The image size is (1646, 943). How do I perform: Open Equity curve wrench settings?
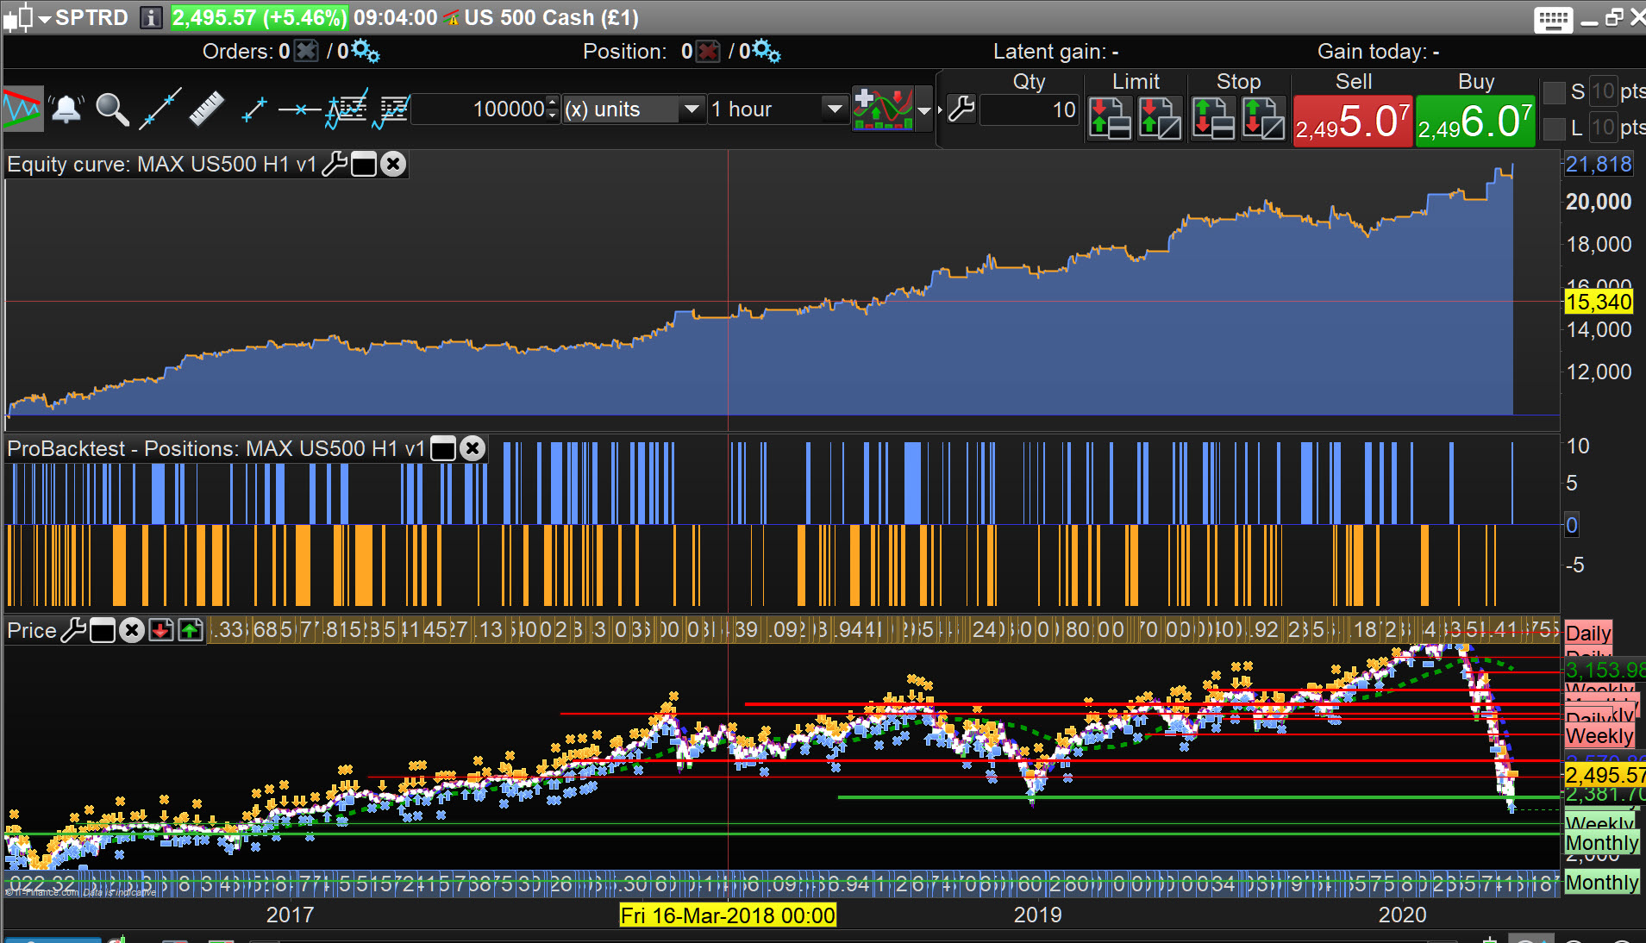point(335,164)
